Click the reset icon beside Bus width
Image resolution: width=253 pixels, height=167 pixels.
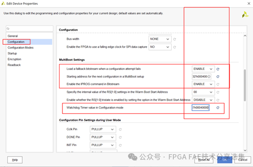click(174, 39)
